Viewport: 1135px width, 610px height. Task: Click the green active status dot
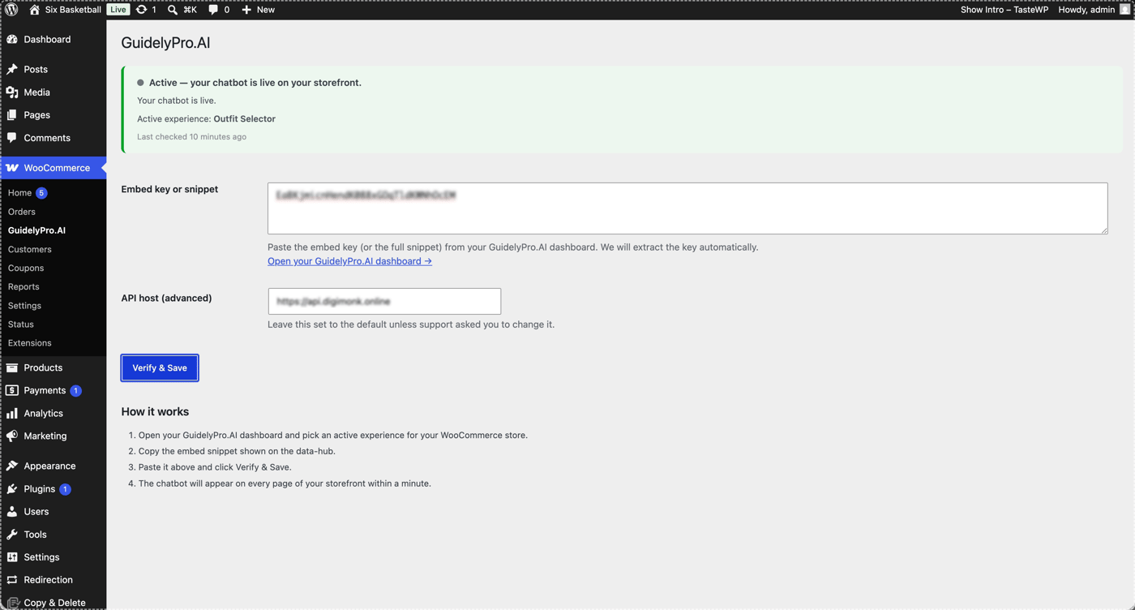coord(140,83)
